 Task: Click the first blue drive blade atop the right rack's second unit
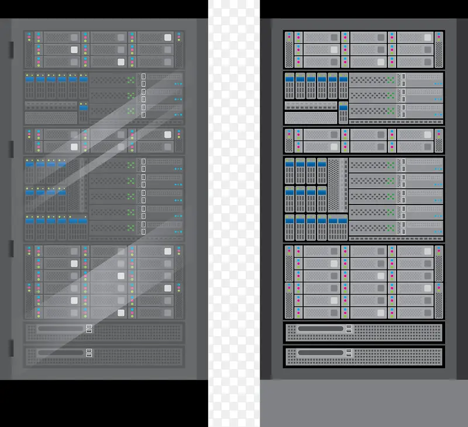[289, 86]
